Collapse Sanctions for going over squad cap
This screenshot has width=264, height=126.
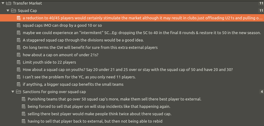point(13,92)
